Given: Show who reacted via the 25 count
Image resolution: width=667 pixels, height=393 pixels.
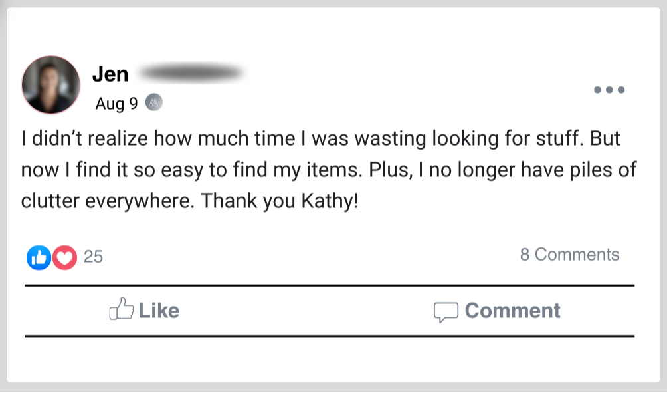Looking at the screenshot, I should tap(94, 257).
